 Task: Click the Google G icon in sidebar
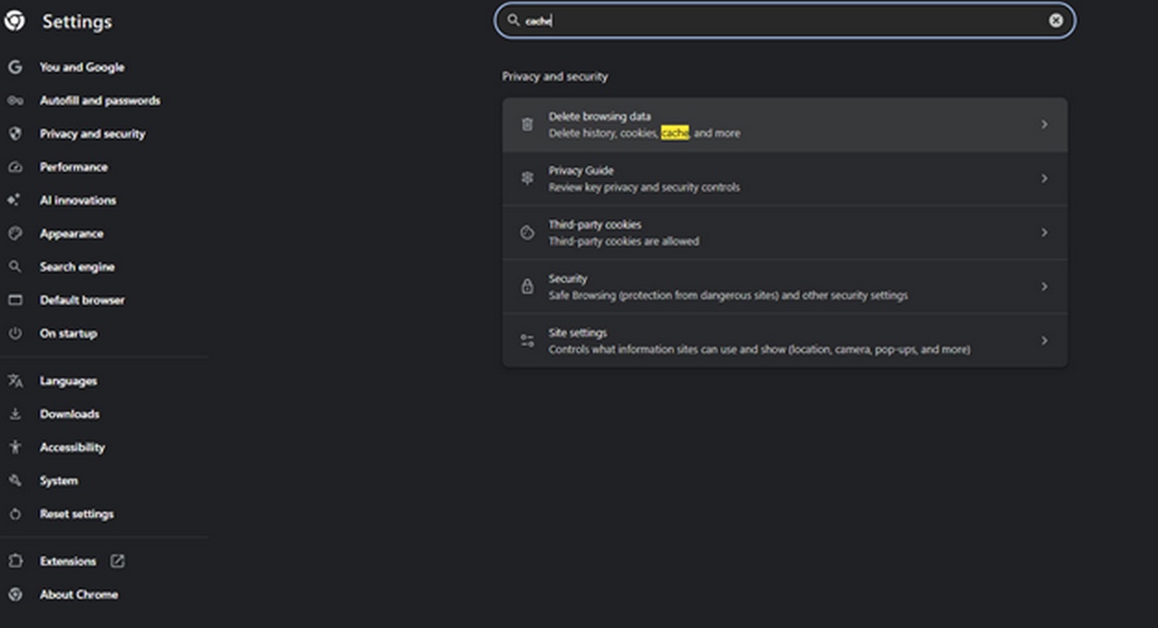point(14,68)
